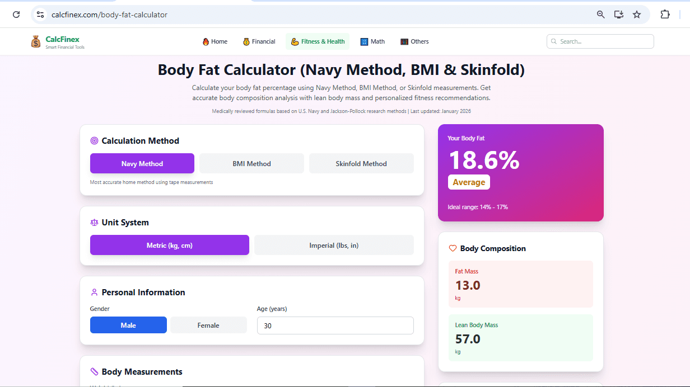Open the browser zoom magnifier icon

click(601, 15)
